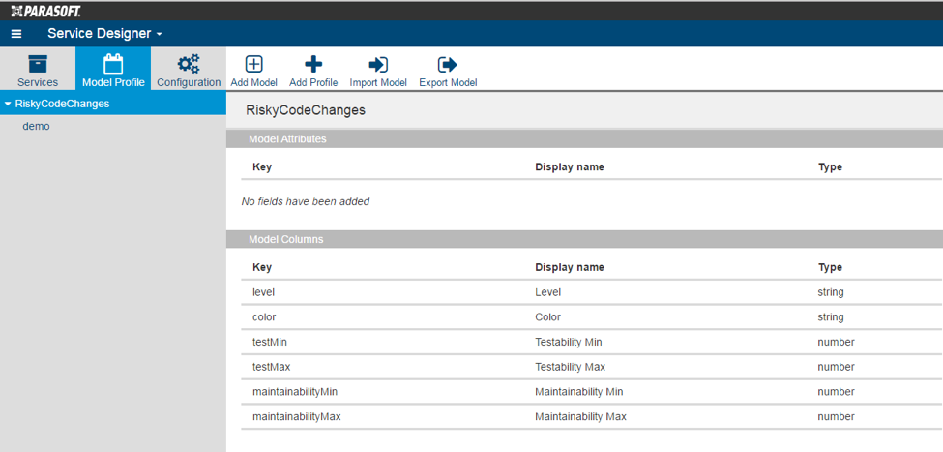Click the Model Attributes section header
The width and height of the screenshot is (943, 452).
point(584,139)
